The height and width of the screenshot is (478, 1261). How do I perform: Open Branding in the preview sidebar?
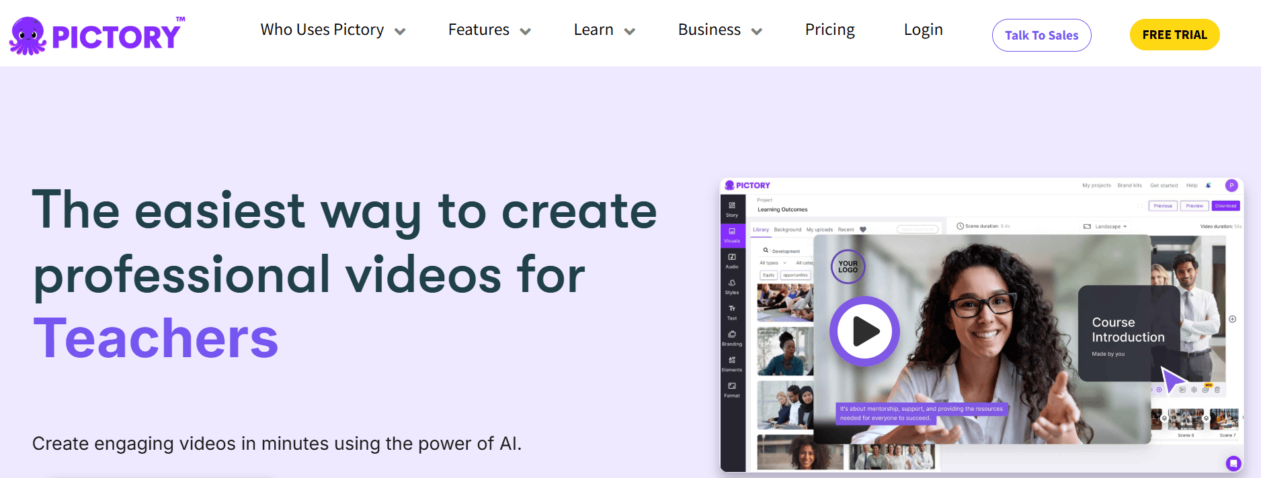(x=732, y=338)
